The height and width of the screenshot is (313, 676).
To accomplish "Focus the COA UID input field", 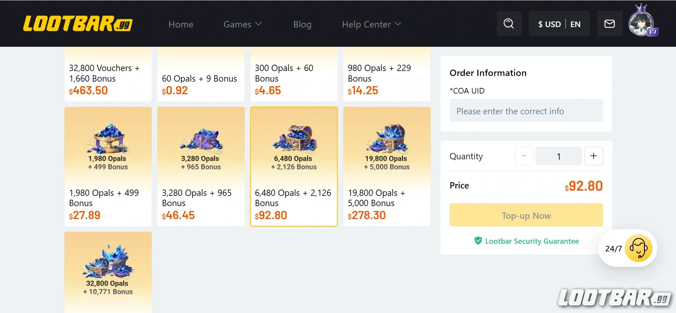I will coord(526,111).
